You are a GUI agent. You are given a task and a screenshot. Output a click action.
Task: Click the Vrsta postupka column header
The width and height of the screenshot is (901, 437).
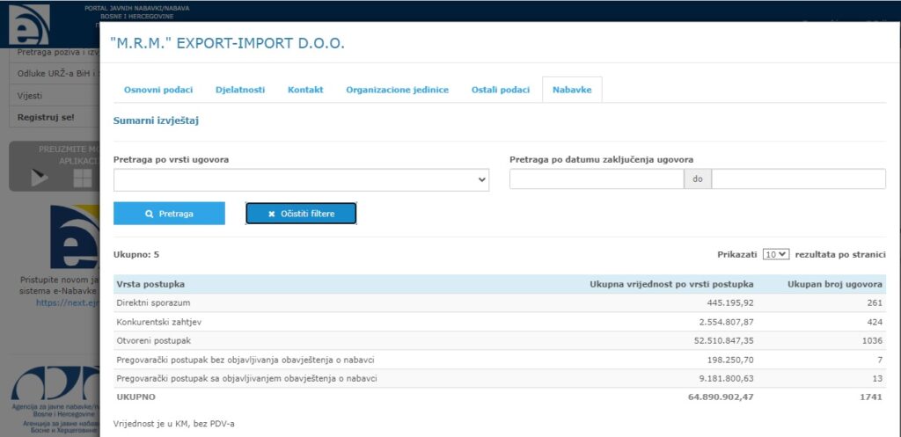click(150, 284)
